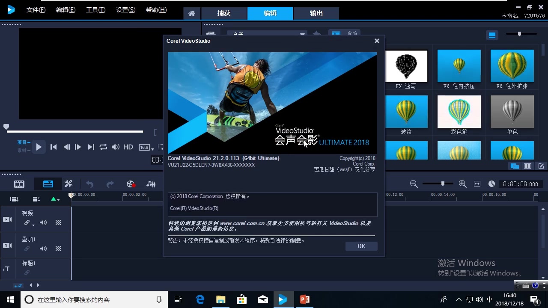This screenshot has width=548, height=308.
Task: Click OK in the Corel VideoStudio about dialog
Action: coord(361,246)
